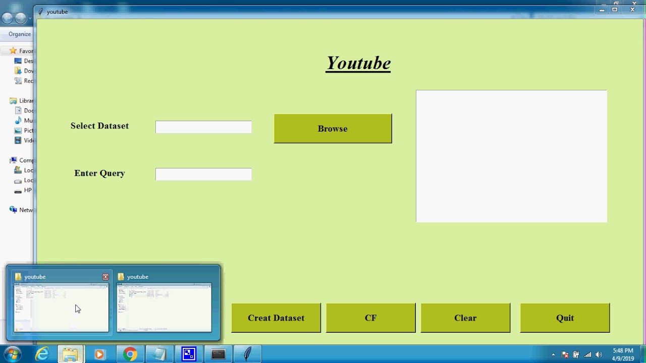Screen dimensions: 646x363
Task: Open the black console window taskbar icon
Action: pyautogui.click(x=218, y=354)
